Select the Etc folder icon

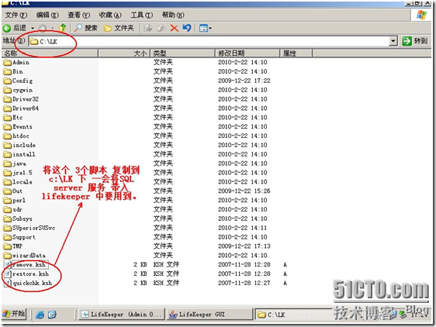(7, 118)
